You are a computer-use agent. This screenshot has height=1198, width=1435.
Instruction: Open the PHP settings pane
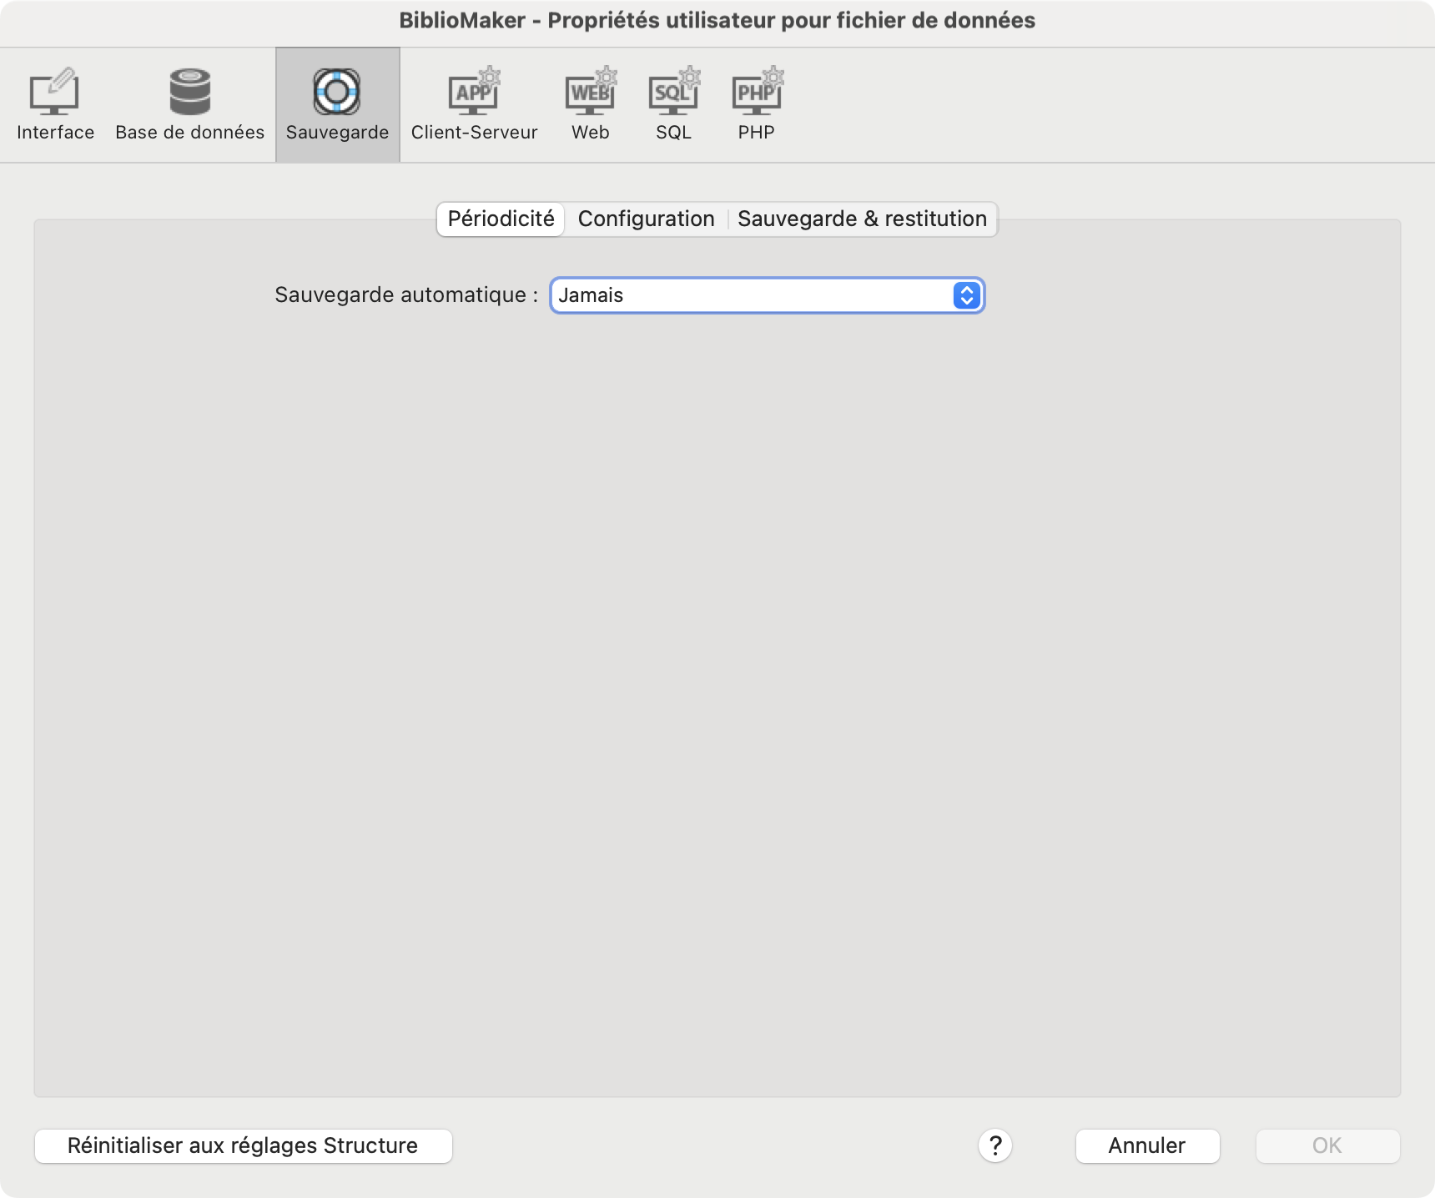pyautogui.click(x=757, y=104)
